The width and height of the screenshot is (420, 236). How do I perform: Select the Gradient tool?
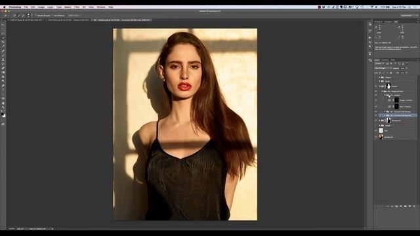(3, 72)
